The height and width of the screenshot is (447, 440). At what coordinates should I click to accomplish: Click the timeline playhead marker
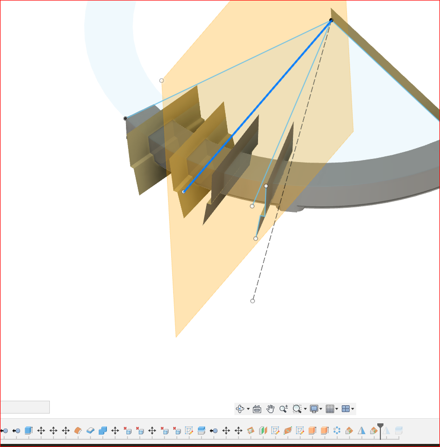coord(380,428)
